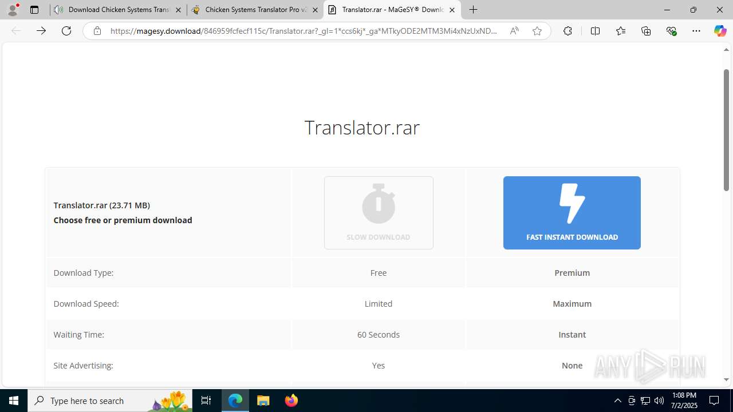The height and width of the screenshot is (412, 733).
Task: Open File Explorer on taskbar
Action: (263, 401)
